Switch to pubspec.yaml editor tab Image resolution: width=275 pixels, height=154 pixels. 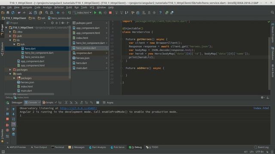point(90,23)
